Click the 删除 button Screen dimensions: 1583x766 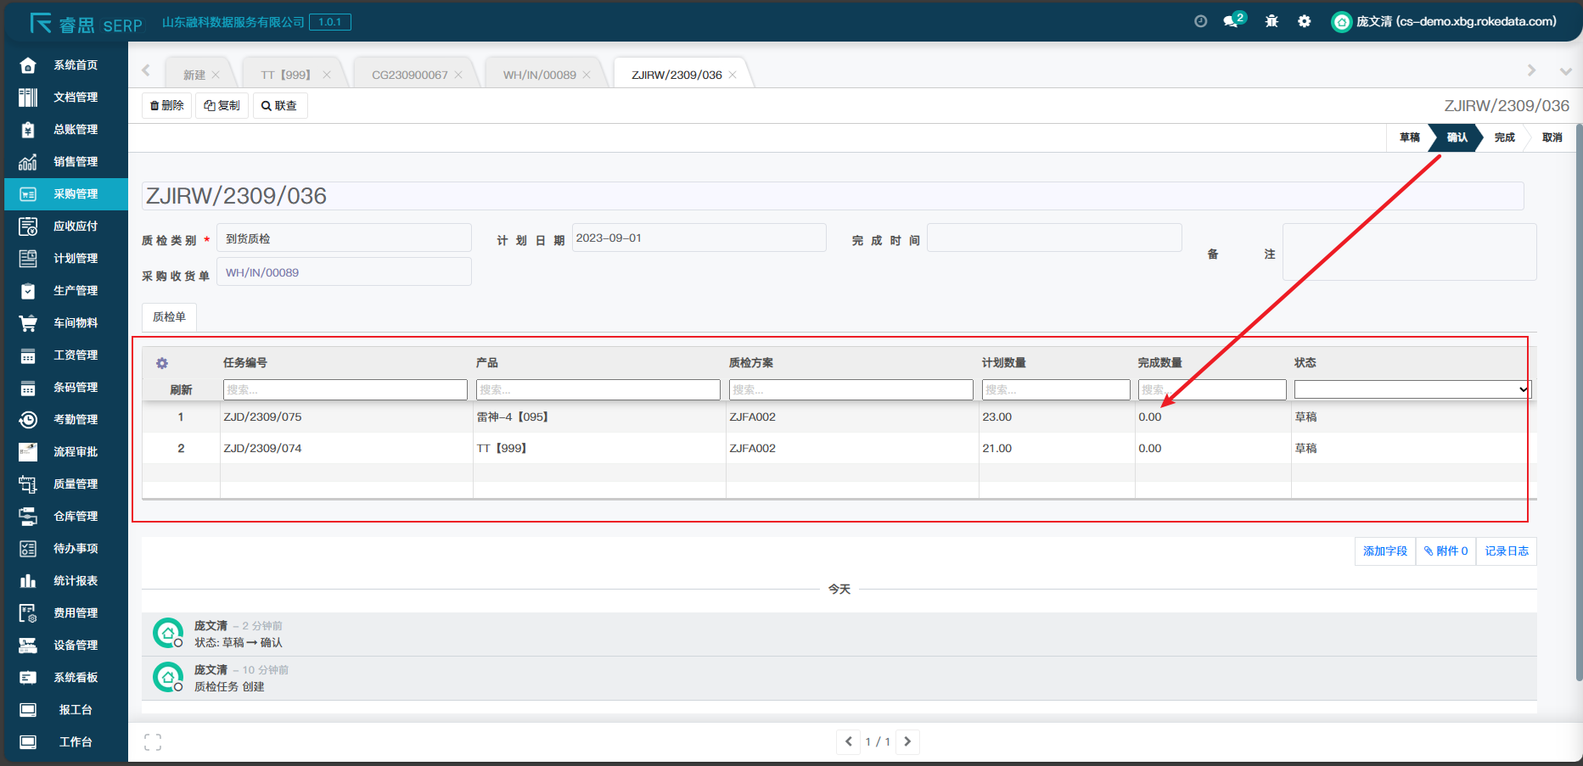(x=167, y=105)
